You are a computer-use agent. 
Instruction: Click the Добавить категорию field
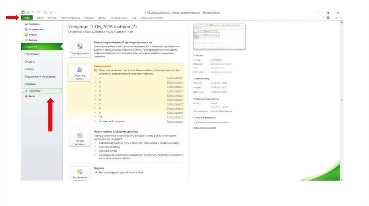pyautogui.click(x=222, y=72)
